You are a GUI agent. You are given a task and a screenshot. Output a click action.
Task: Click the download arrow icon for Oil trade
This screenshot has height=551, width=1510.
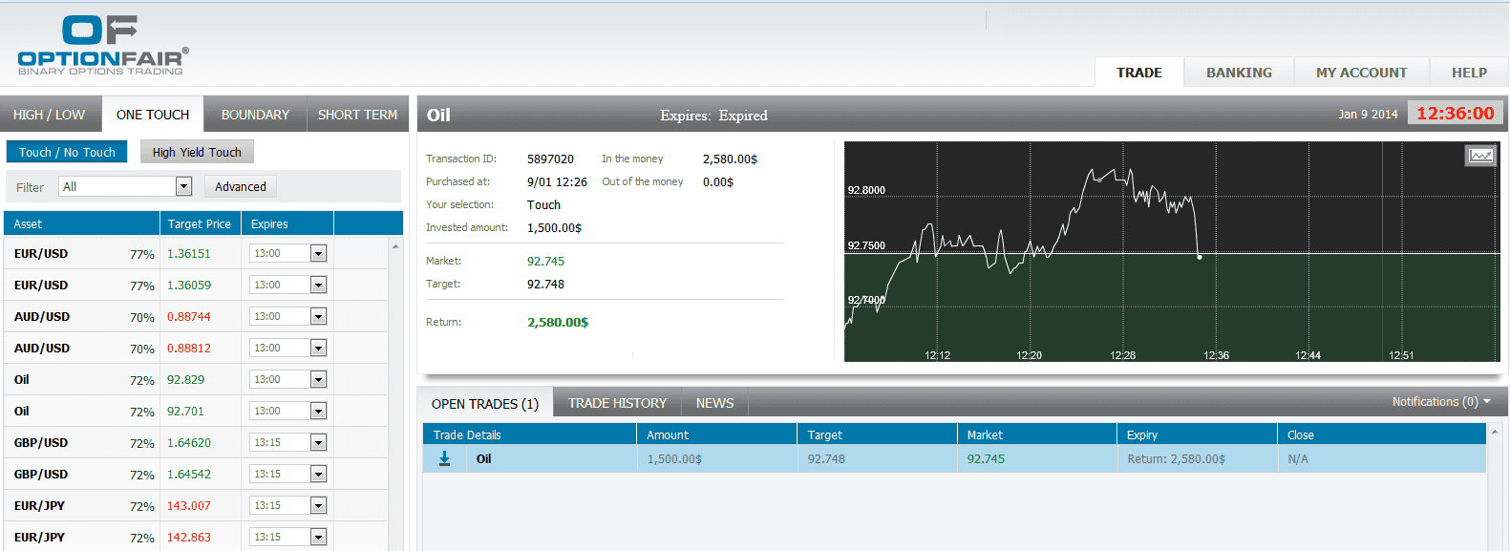pos(444,459)
